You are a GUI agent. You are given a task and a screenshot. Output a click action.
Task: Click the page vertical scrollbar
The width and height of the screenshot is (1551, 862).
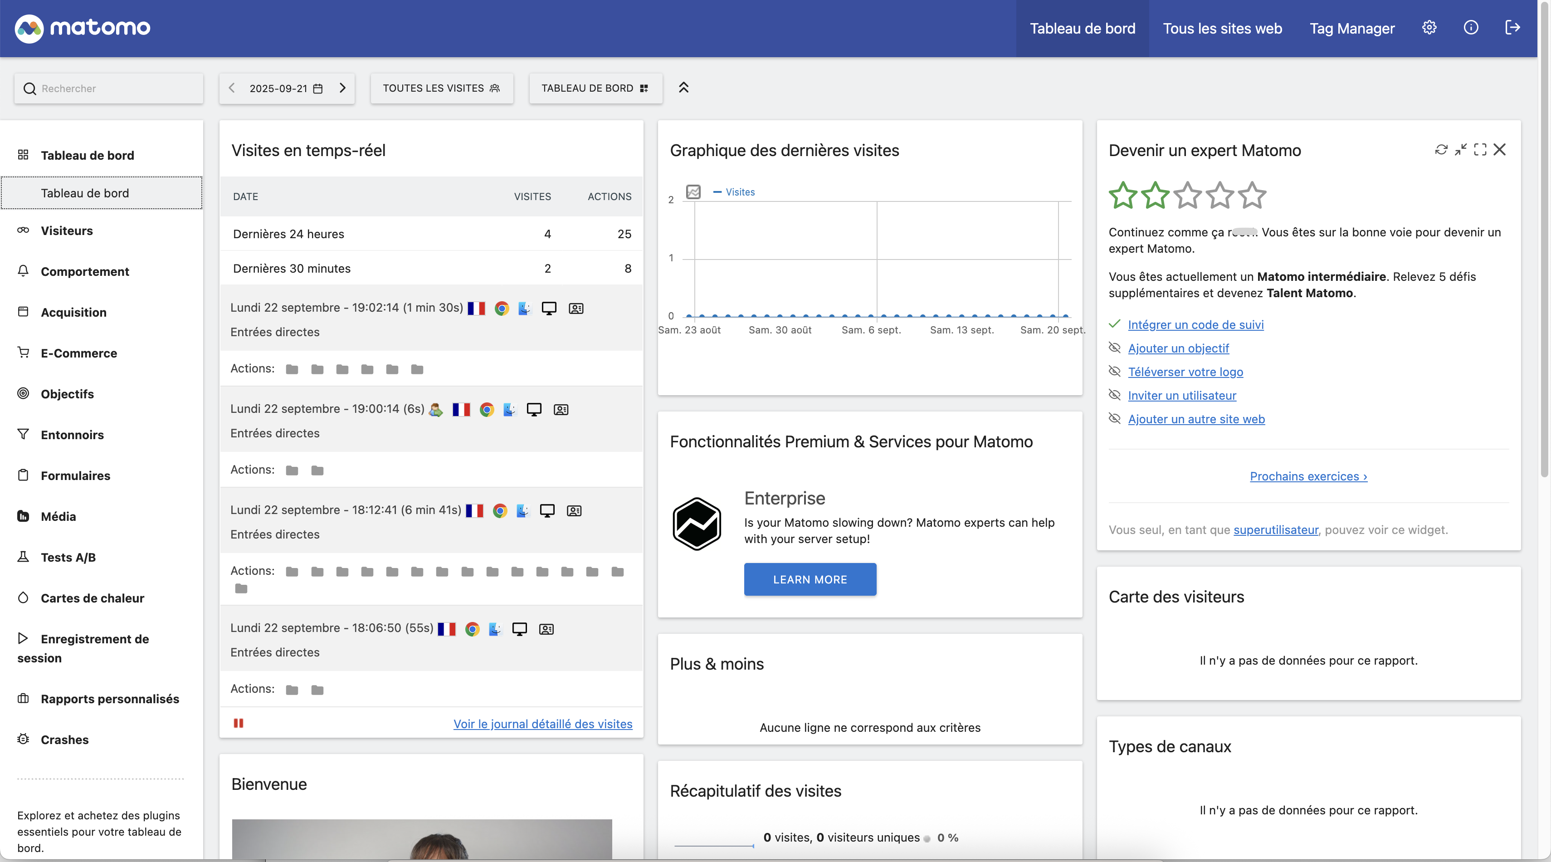tap(1545, 241)
